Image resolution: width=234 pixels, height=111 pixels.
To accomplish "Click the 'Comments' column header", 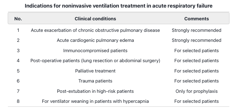I will [x=196, y=19].
